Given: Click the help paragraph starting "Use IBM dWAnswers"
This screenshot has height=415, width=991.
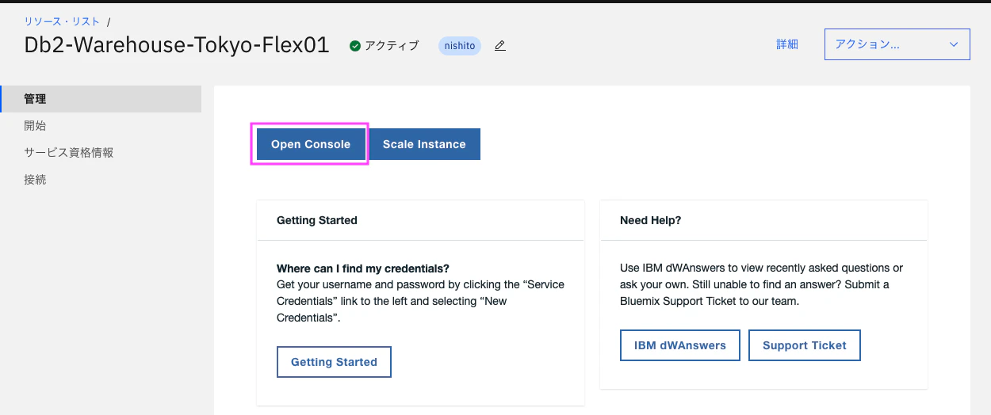Looking at the screenshot, I should point(761,284).
